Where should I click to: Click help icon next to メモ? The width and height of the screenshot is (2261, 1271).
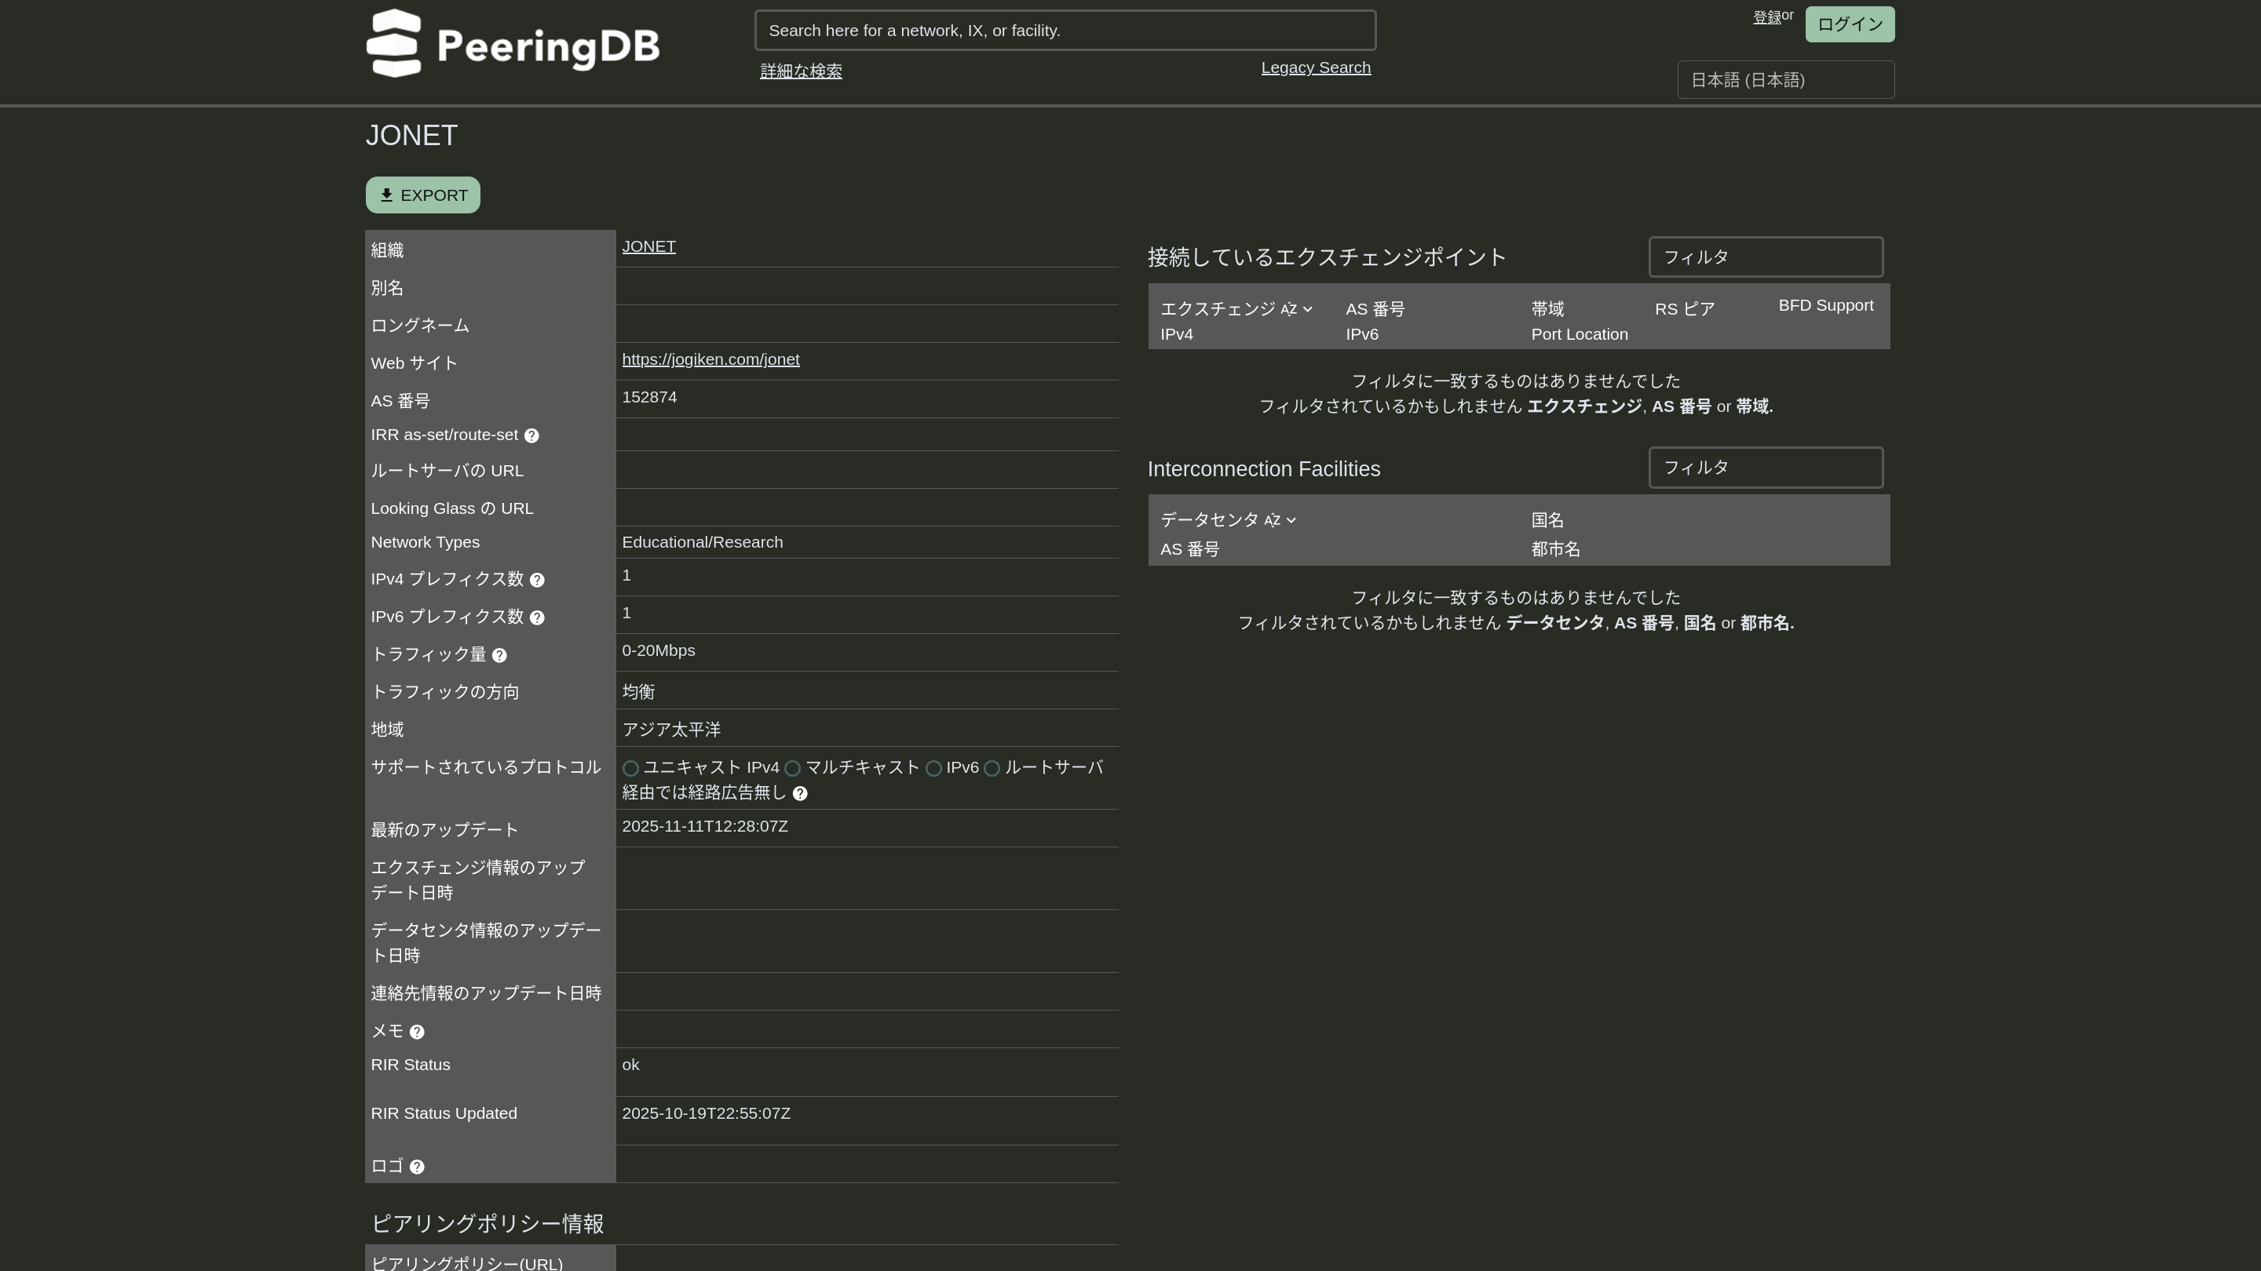[417, 1032]
